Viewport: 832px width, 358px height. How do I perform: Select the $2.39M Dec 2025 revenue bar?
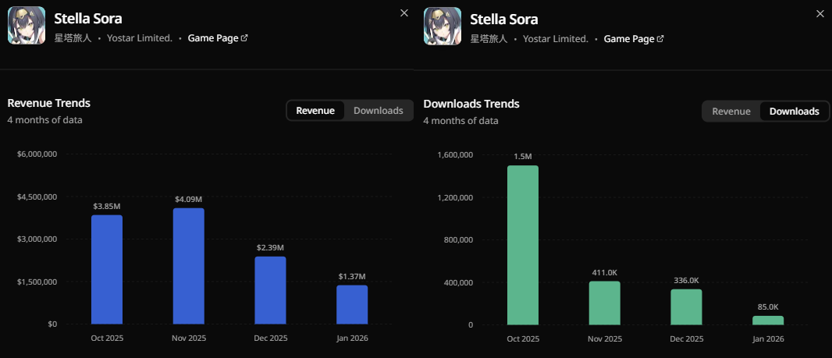[x=270, y=290]
